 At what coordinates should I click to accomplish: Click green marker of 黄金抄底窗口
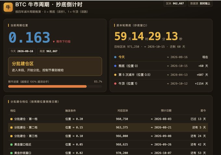(x=11, y=153)
